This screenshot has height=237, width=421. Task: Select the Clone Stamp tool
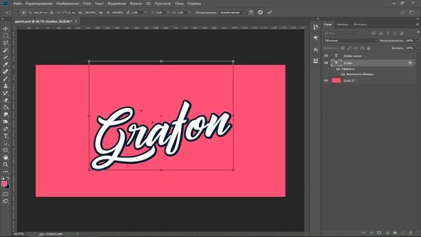click(5, 86)
